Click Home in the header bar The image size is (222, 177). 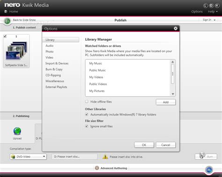click(14, 11)
